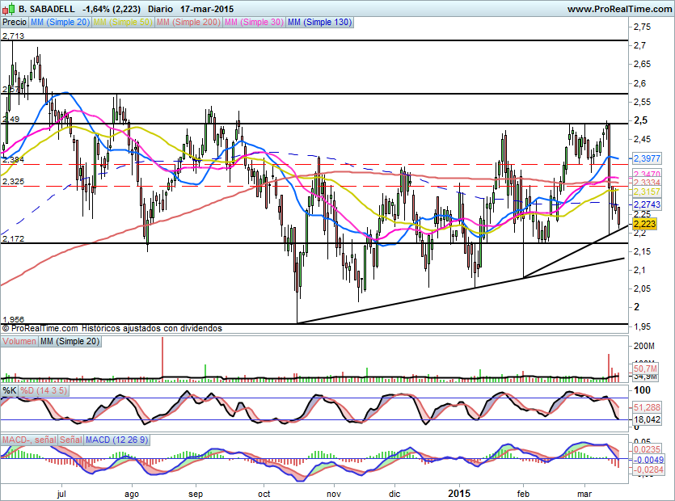Click the 2,384 dashed level label
The height and width of the screenshot is (501, 675).
click(x=13, y=160)
